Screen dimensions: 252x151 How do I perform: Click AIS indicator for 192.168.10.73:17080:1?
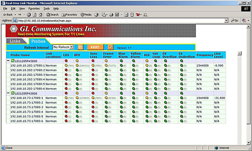point(147,98)
